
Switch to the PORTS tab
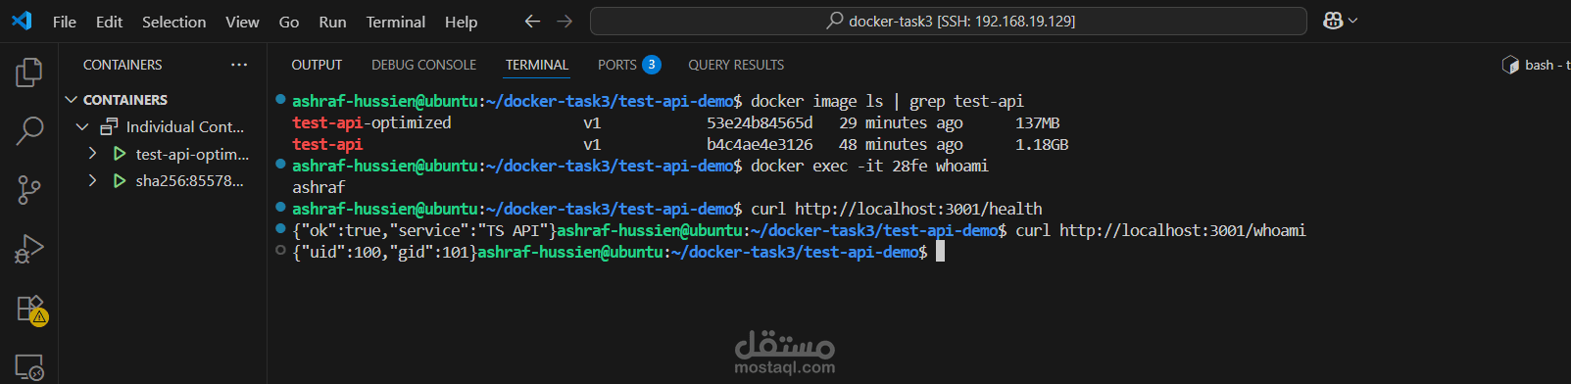click(629, 65)
